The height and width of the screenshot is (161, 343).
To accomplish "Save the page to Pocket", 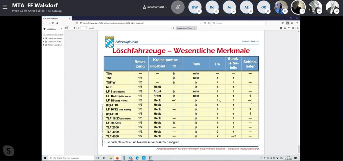I will click(205, 23).
